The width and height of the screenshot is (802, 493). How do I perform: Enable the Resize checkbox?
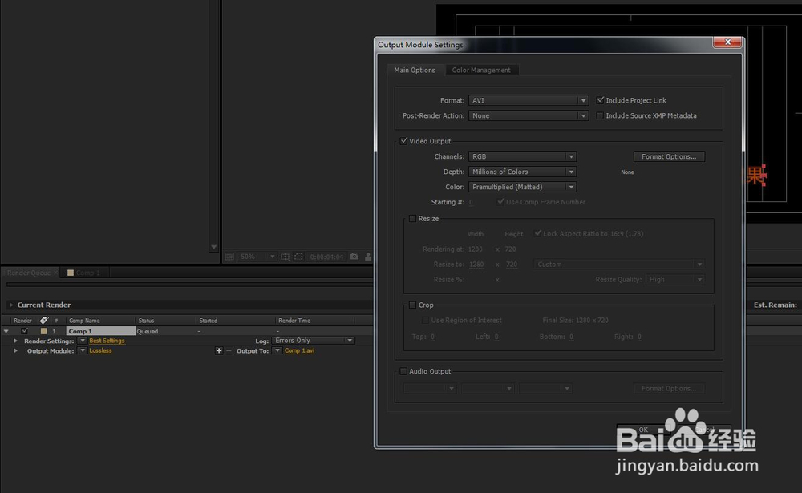(412, 218)
